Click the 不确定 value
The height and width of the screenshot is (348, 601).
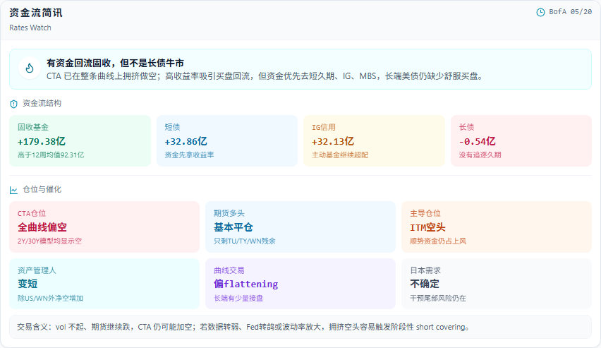click(425, 284)
